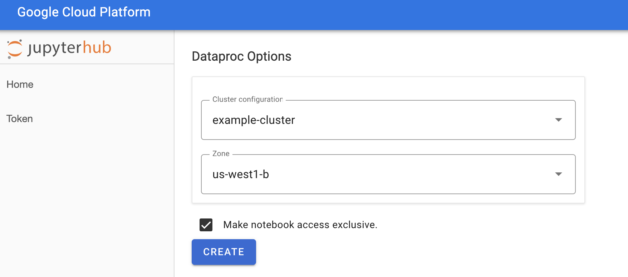Screen dimensions: 628x277
Task: Open the Token sidebar item
Action: click(x=20, y=119)
